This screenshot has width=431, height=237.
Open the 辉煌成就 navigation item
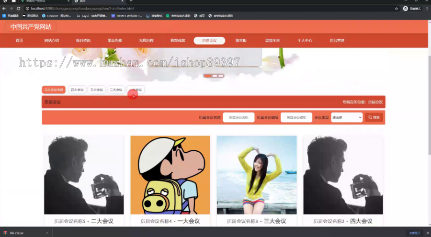pos(178,40)
